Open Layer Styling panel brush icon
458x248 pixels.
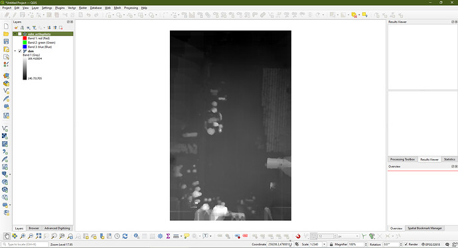point(16,28)
